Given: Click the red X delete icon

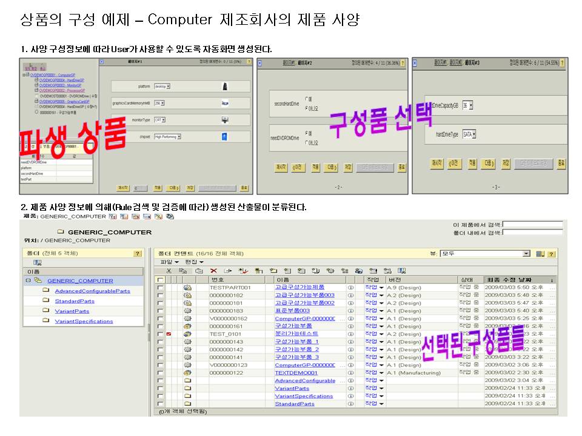Looking at the screenshot, I should (x=213, y=271).
